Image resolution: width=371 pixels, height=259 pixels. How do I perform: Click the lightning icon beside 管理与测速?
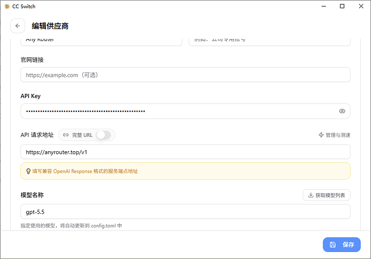pyautogui.click(x=321, y=135)
